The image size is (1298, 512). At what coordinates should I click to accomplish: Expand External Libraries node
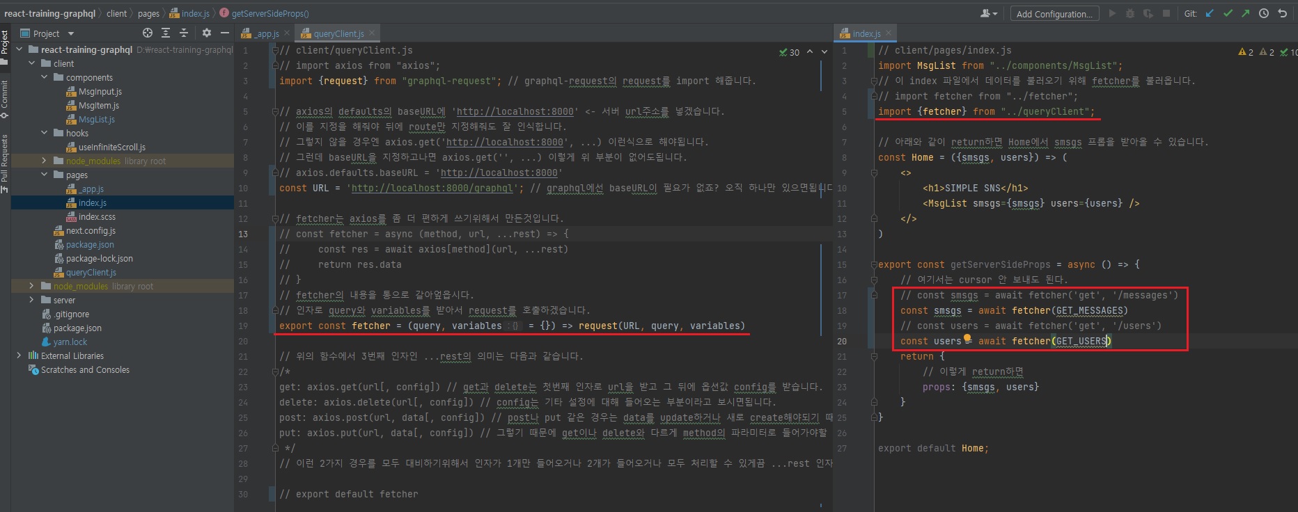click(x=19, y=355)
